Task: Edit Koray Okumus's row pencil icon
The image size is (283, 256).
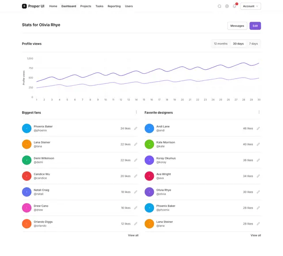Action: pos(258,160)
